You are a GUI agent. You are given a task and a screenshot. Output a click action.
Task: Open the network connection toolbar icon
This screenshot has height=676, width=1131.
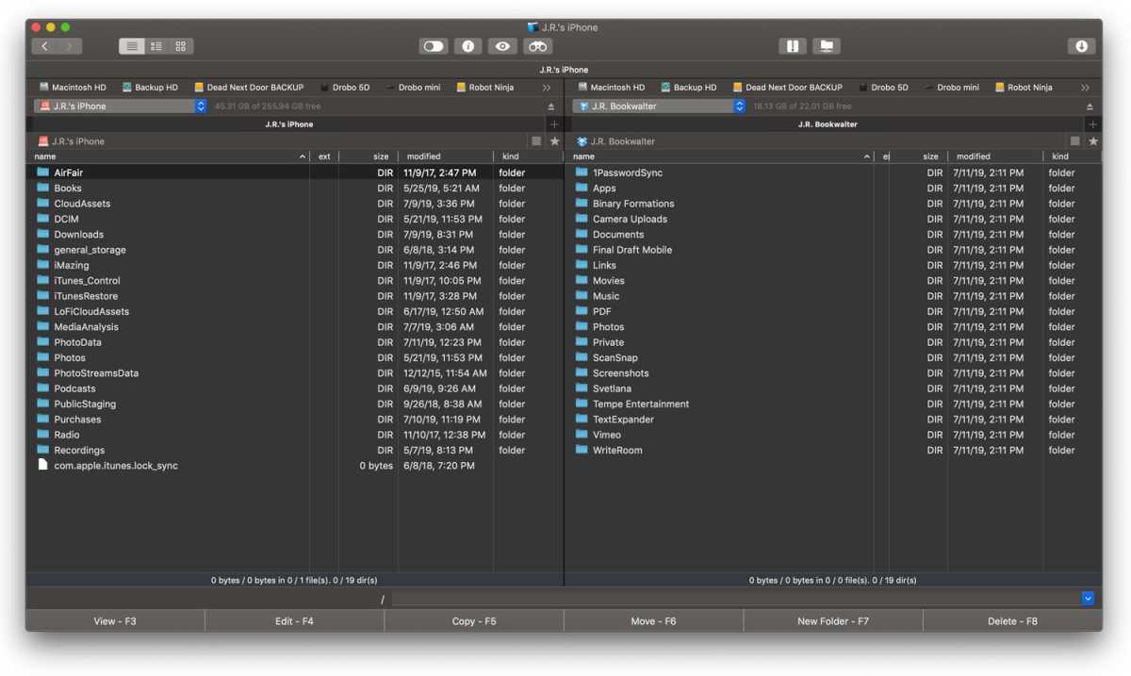pyautogui.click(x=827, y=46)
